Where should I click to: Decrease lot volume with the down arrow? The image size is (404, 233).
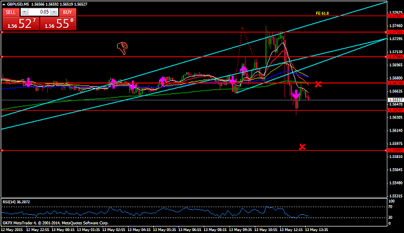click(x=24, y=12)
